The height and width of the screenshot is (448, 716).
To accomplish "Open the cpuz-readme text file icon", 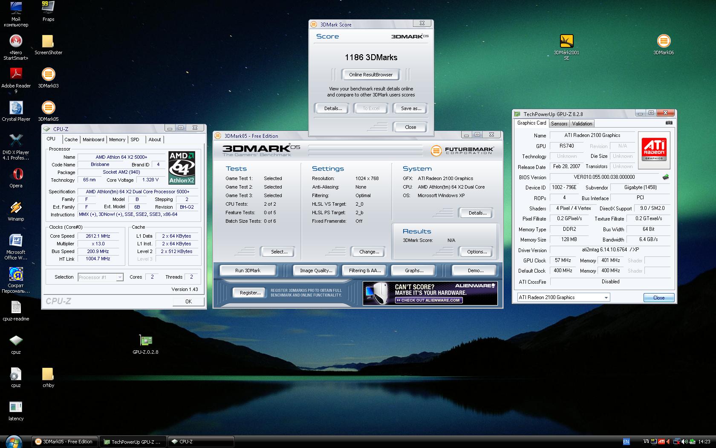I will (x=16, y=311).
